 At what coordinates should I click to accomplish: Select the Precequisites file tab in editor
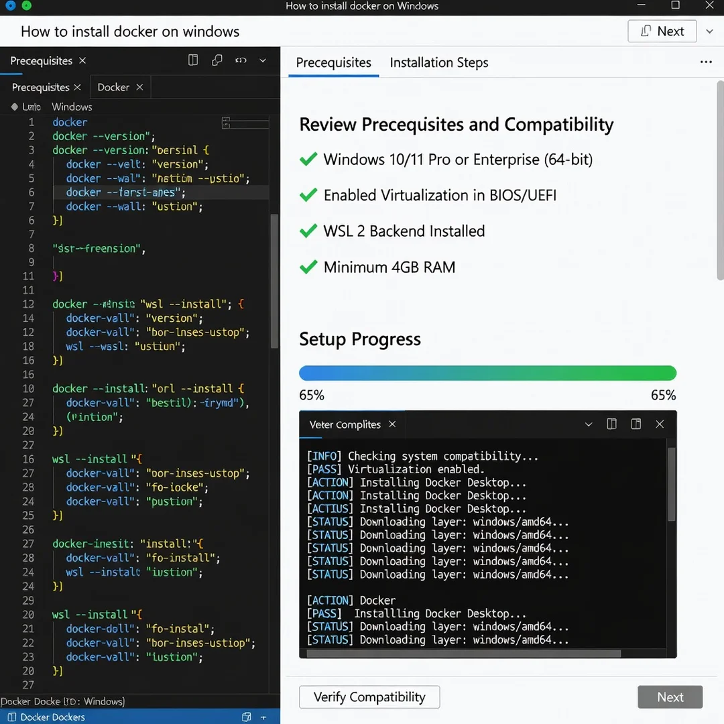(x=40, y=87)
